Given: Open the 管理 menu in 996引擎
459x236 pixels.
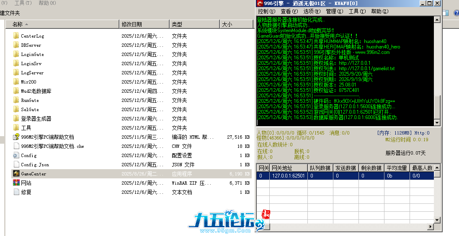Looking at the screenshot, I should [334, 11].
